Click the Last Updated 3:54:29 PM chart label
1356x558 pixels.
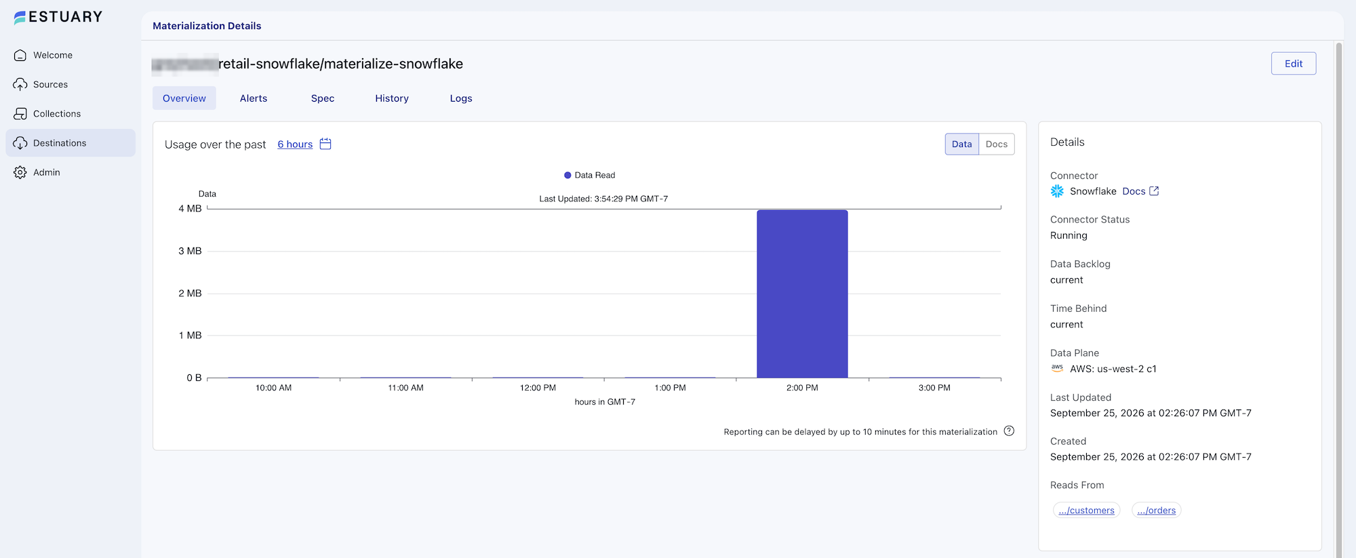(x=603, y=199)
